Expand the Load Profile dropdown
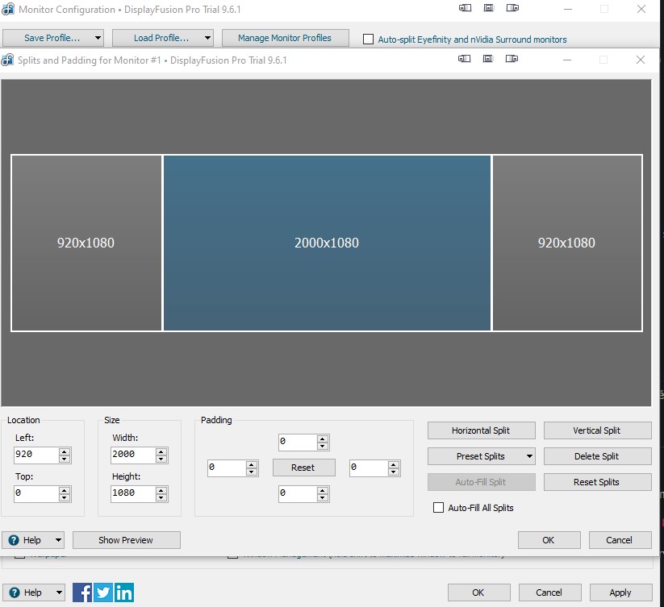Viewport: 664px width, 607px height. click(x=207, y=38)
